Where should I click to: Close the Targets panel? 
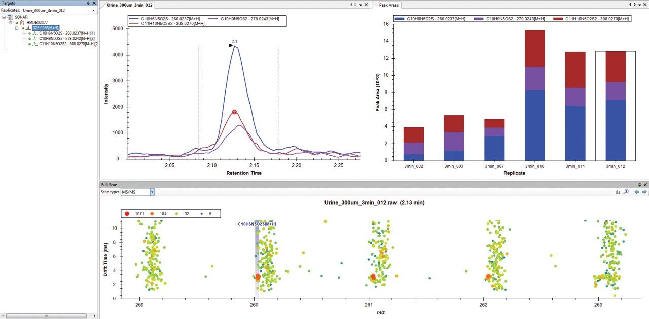[x=94, y=3]
